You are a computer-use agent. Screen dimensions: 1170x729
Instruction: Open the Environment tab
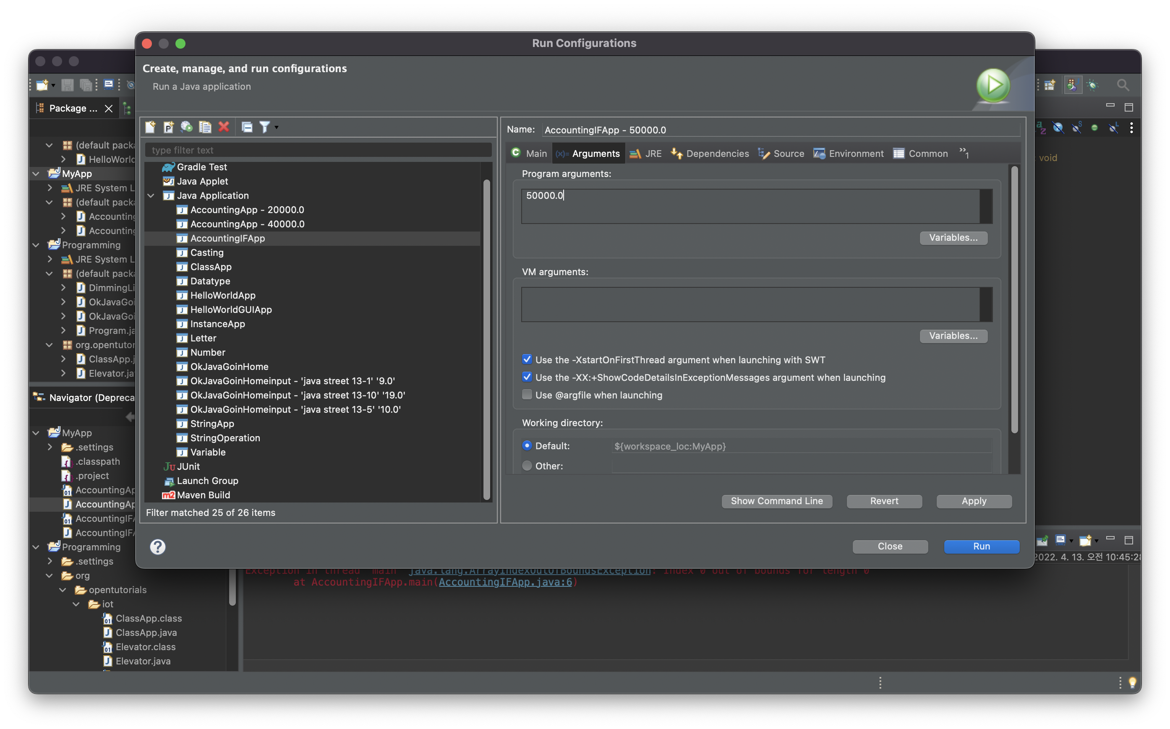848,154
